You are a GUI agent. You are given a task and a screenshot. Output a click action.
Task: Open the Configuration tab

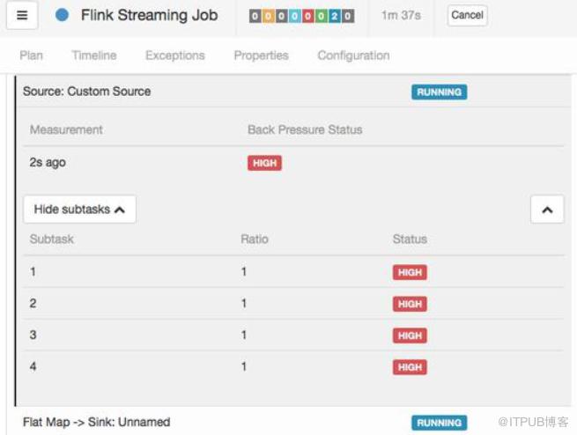click(353, 55)
